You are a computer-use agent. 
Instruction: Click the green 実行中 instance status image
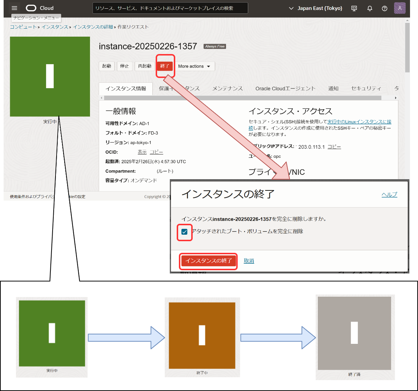pyautogui.click(x=50, y=77)
